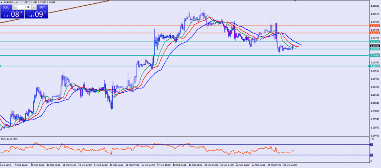Image resolution: width=381 pixels, height=168 pixels.
Task: Click the current price 1.11086 label
Action: [x=375, y=46]
